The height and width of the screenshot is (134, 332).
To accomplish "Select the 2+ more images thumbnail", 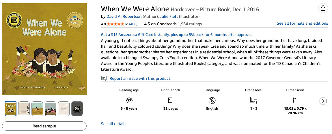I will click(x=77, y=109).
